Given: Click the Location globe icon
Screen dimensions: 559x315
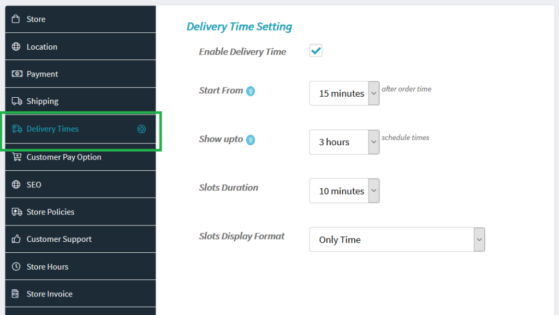Looking at the screenshot, I should [16, 46].
